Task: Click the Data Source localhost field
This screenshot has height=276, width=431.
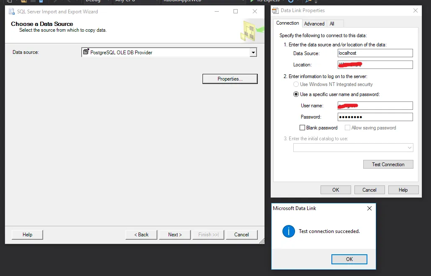Action: click(x=375, y=53)
